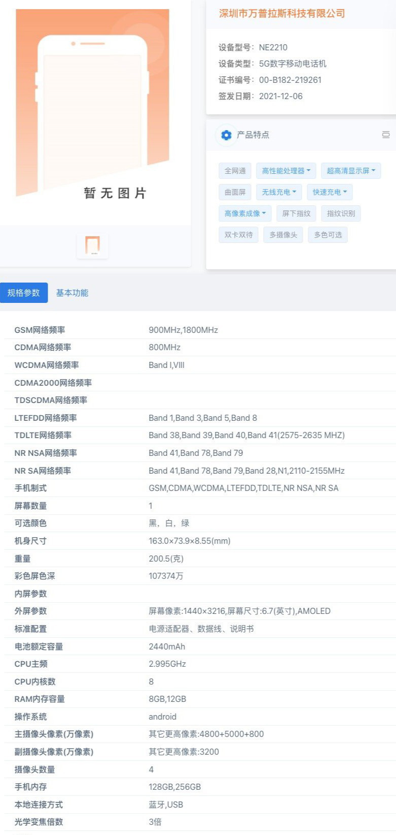This screenshot has width=396, height=835.
Task: Expand the 高像素成像 dropdown tag
Action: 245,213
